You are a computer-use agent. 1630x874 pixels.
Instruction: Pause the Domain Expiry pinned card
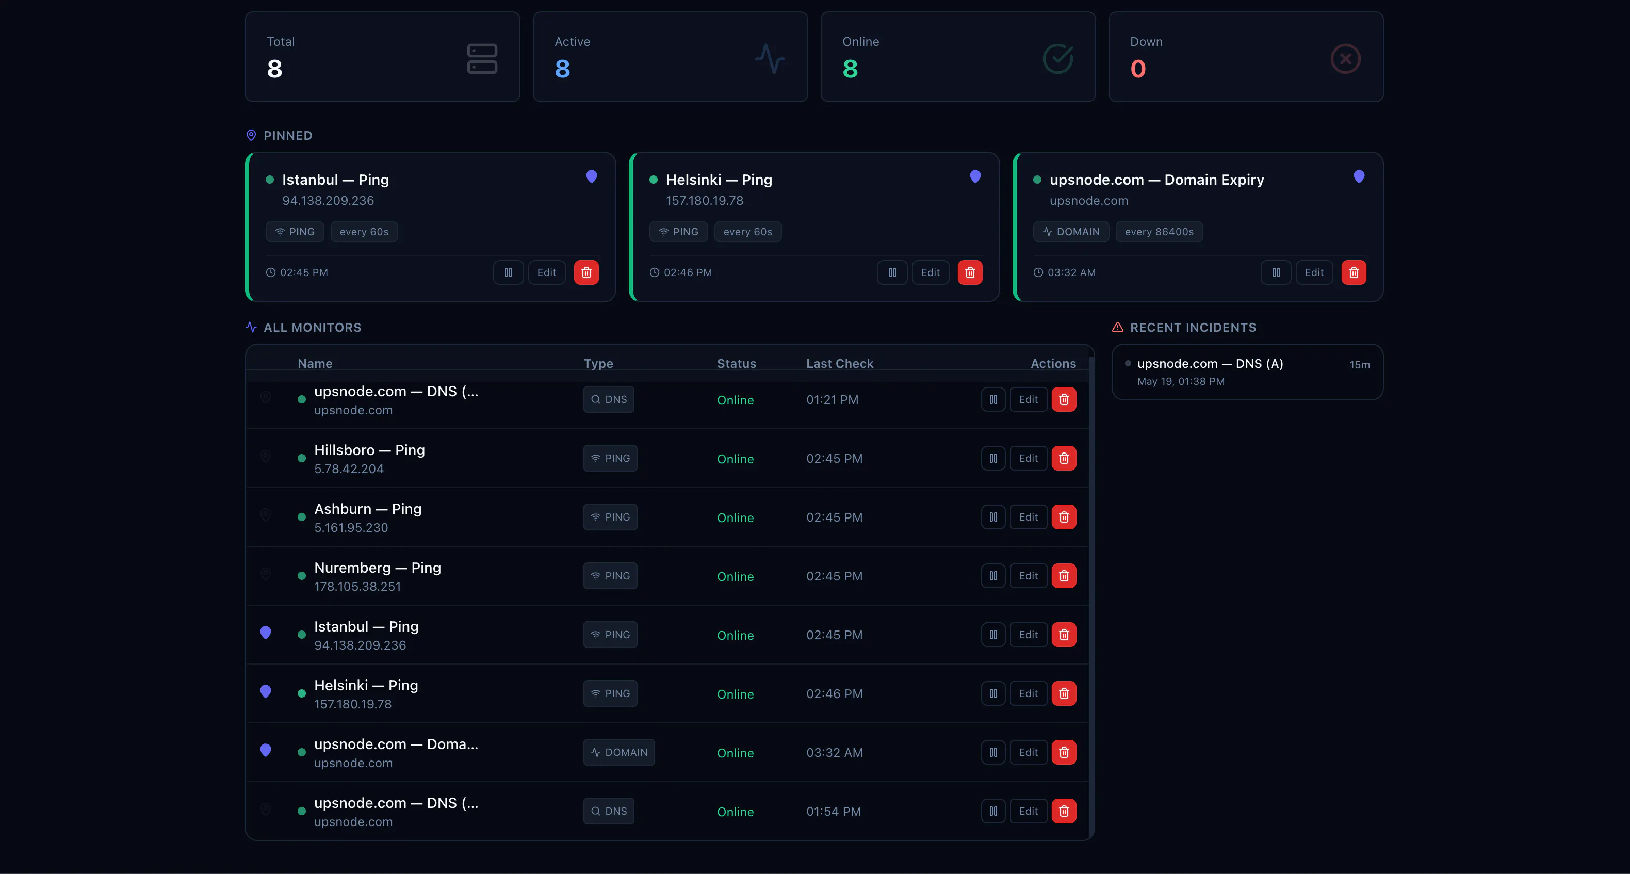[1276, 273]
